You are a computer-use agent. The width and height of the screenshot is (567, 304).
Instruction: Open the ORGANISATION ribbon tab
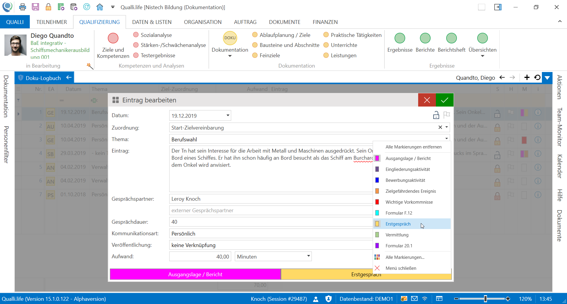point(203,22)
